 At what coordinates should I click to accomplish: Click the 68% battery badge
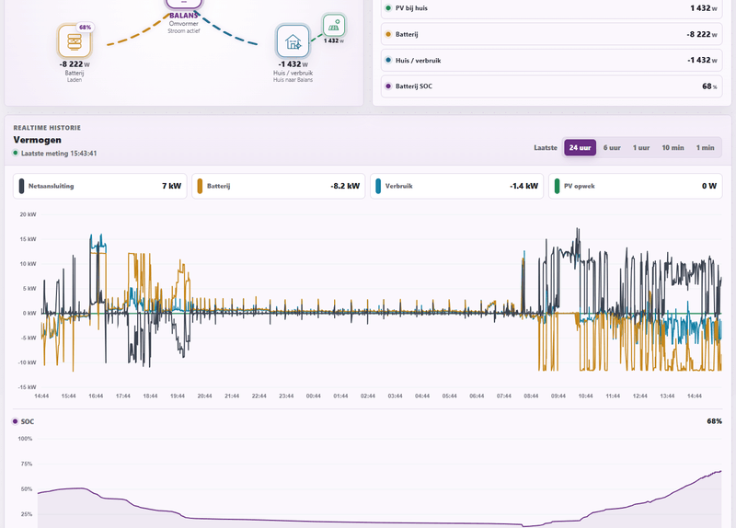click(x=85, y=28)
